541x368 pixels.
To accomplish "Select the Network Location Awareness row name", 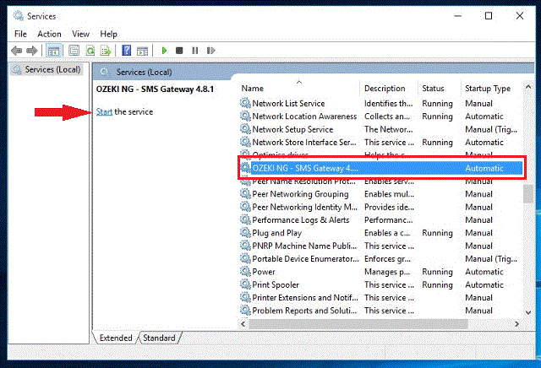I will click(x=304, y=116).
